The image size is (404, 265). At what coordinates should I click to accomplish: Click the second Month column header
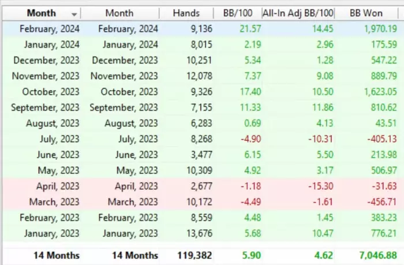119,13
